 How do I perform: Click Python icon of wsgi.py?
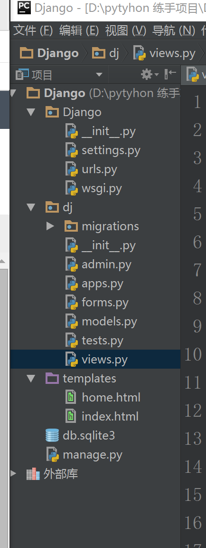point(72,188)
